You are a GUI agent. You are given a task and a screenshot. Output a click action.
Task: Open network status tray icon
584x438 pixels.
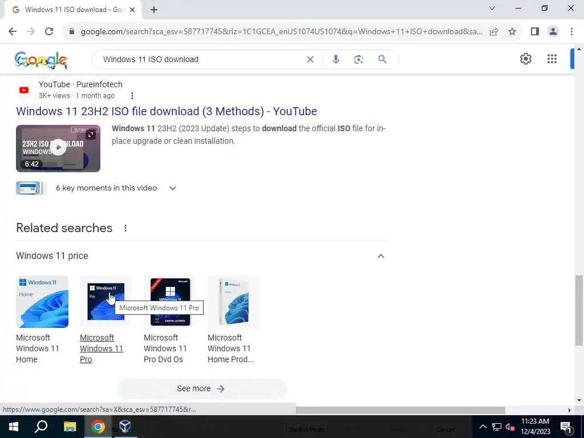497,427
